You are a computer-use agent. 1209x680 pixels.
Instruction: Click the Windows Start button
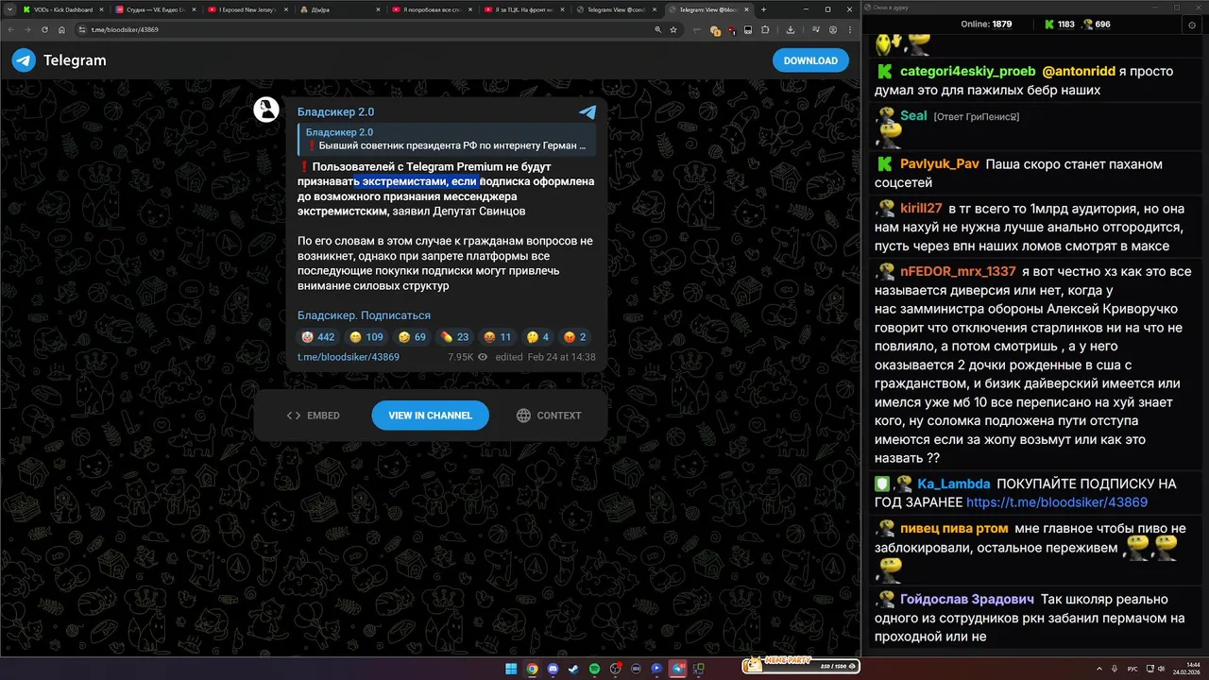coord(511,668)
